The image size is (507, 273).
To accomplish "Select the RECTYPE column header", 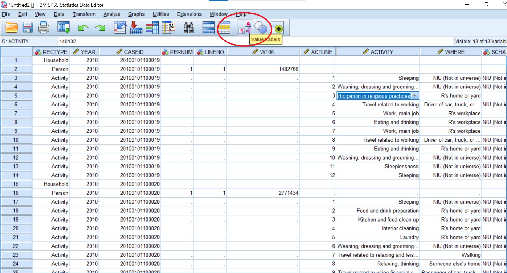I will coord(51,51).
